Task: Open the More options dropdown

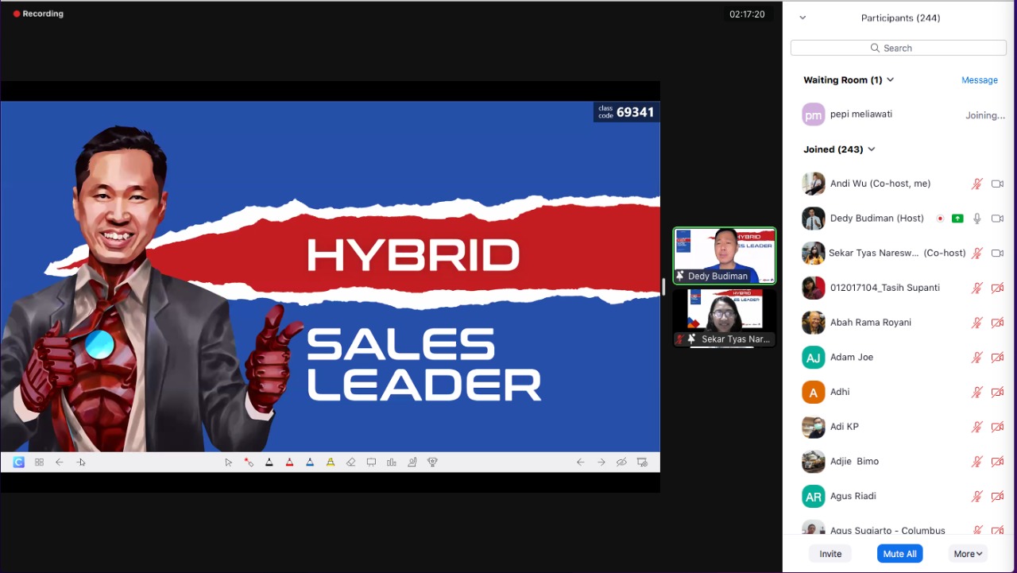Action: [968, 554]
